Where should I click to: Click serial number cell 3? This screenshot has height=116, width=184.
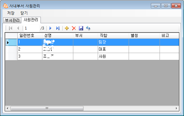tap(30, 56)
